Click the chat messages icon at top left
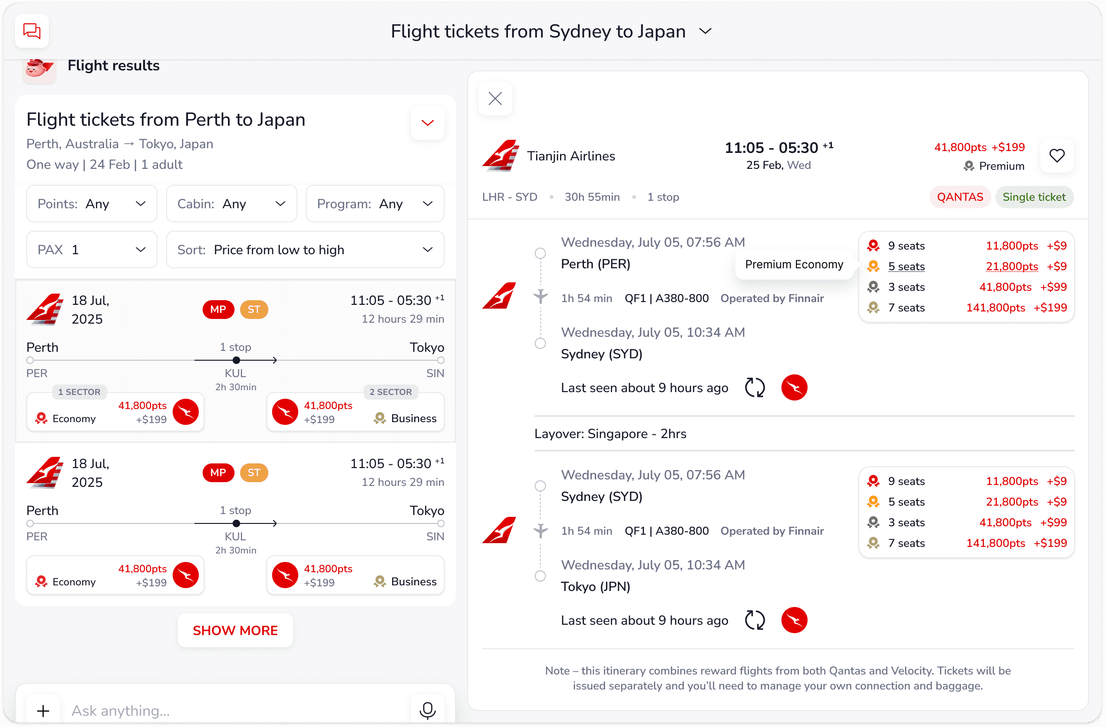1105x727 pixels. (32, 31)
